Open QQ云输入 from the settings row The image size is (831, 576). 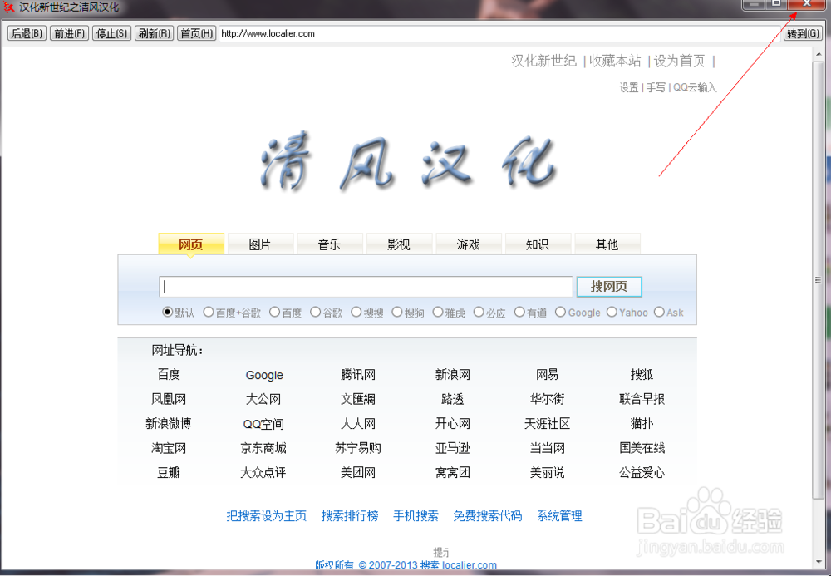tap(696, 87)
